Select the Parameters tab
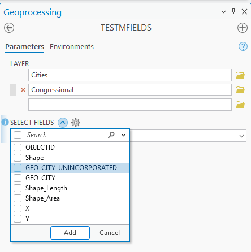The width and height of the screenshot is (251, 252). (x=24, y=47)
